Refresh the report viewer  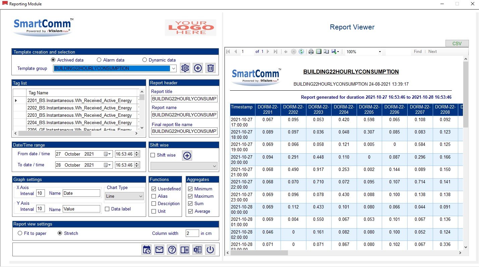click(x=301, y=52)
